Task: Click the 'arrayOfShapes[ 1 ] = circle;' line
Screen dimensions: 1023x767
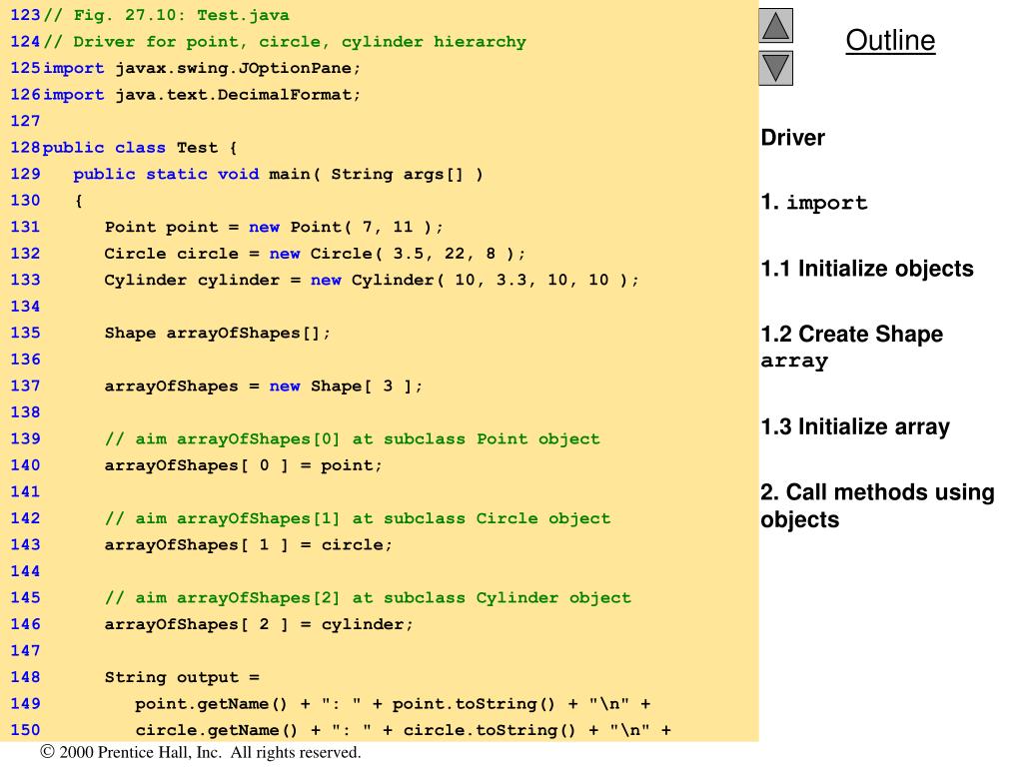Action: [249, 545]
